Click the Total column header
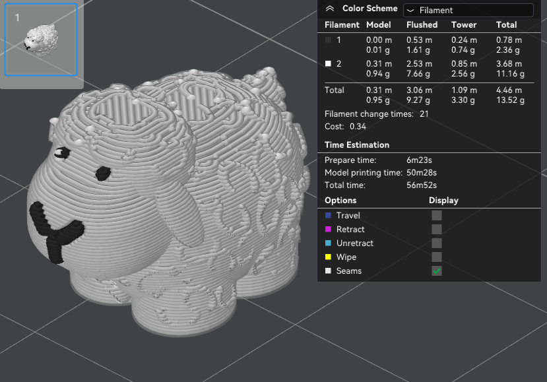 click(506, 25)
